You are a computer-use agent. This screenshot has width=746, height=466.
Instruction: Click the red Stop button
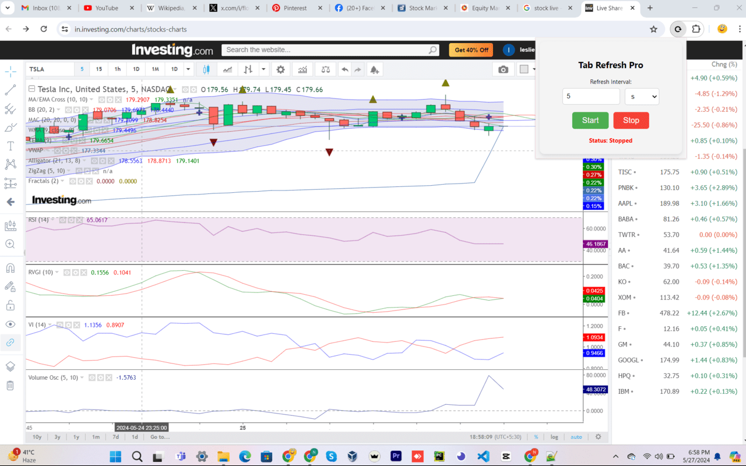click(631, 121)
